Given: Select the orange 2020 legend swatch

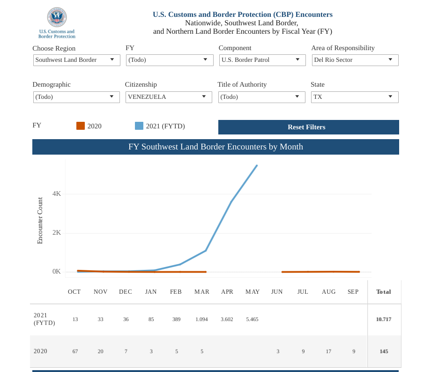Looking at the screenshot, I should pos(81,126).
